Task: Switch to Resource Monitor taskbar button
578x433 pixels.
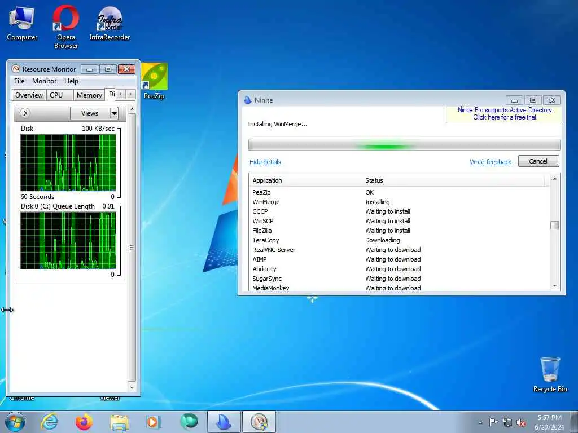Action: click(x=259, y=422)
